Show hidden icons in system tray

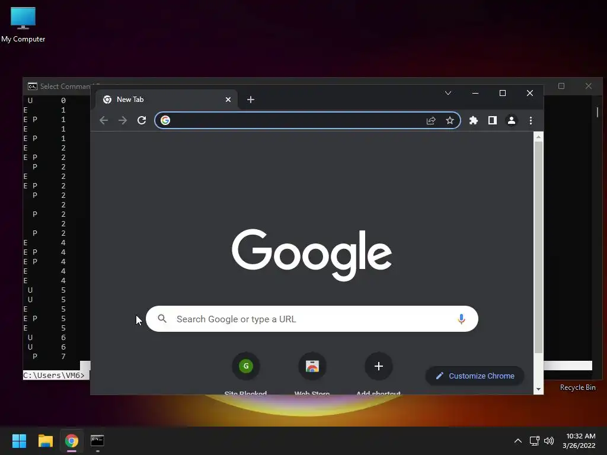click(x=517, y=441)
